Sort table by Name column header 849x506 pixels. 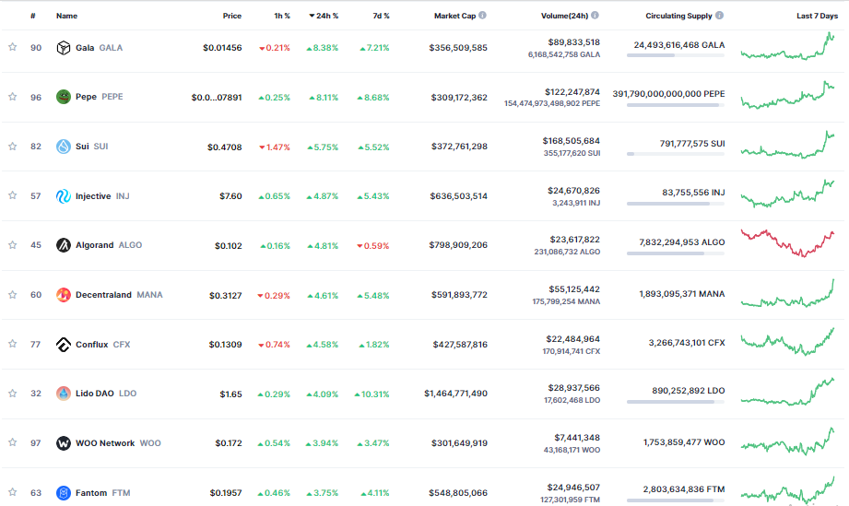66,16
